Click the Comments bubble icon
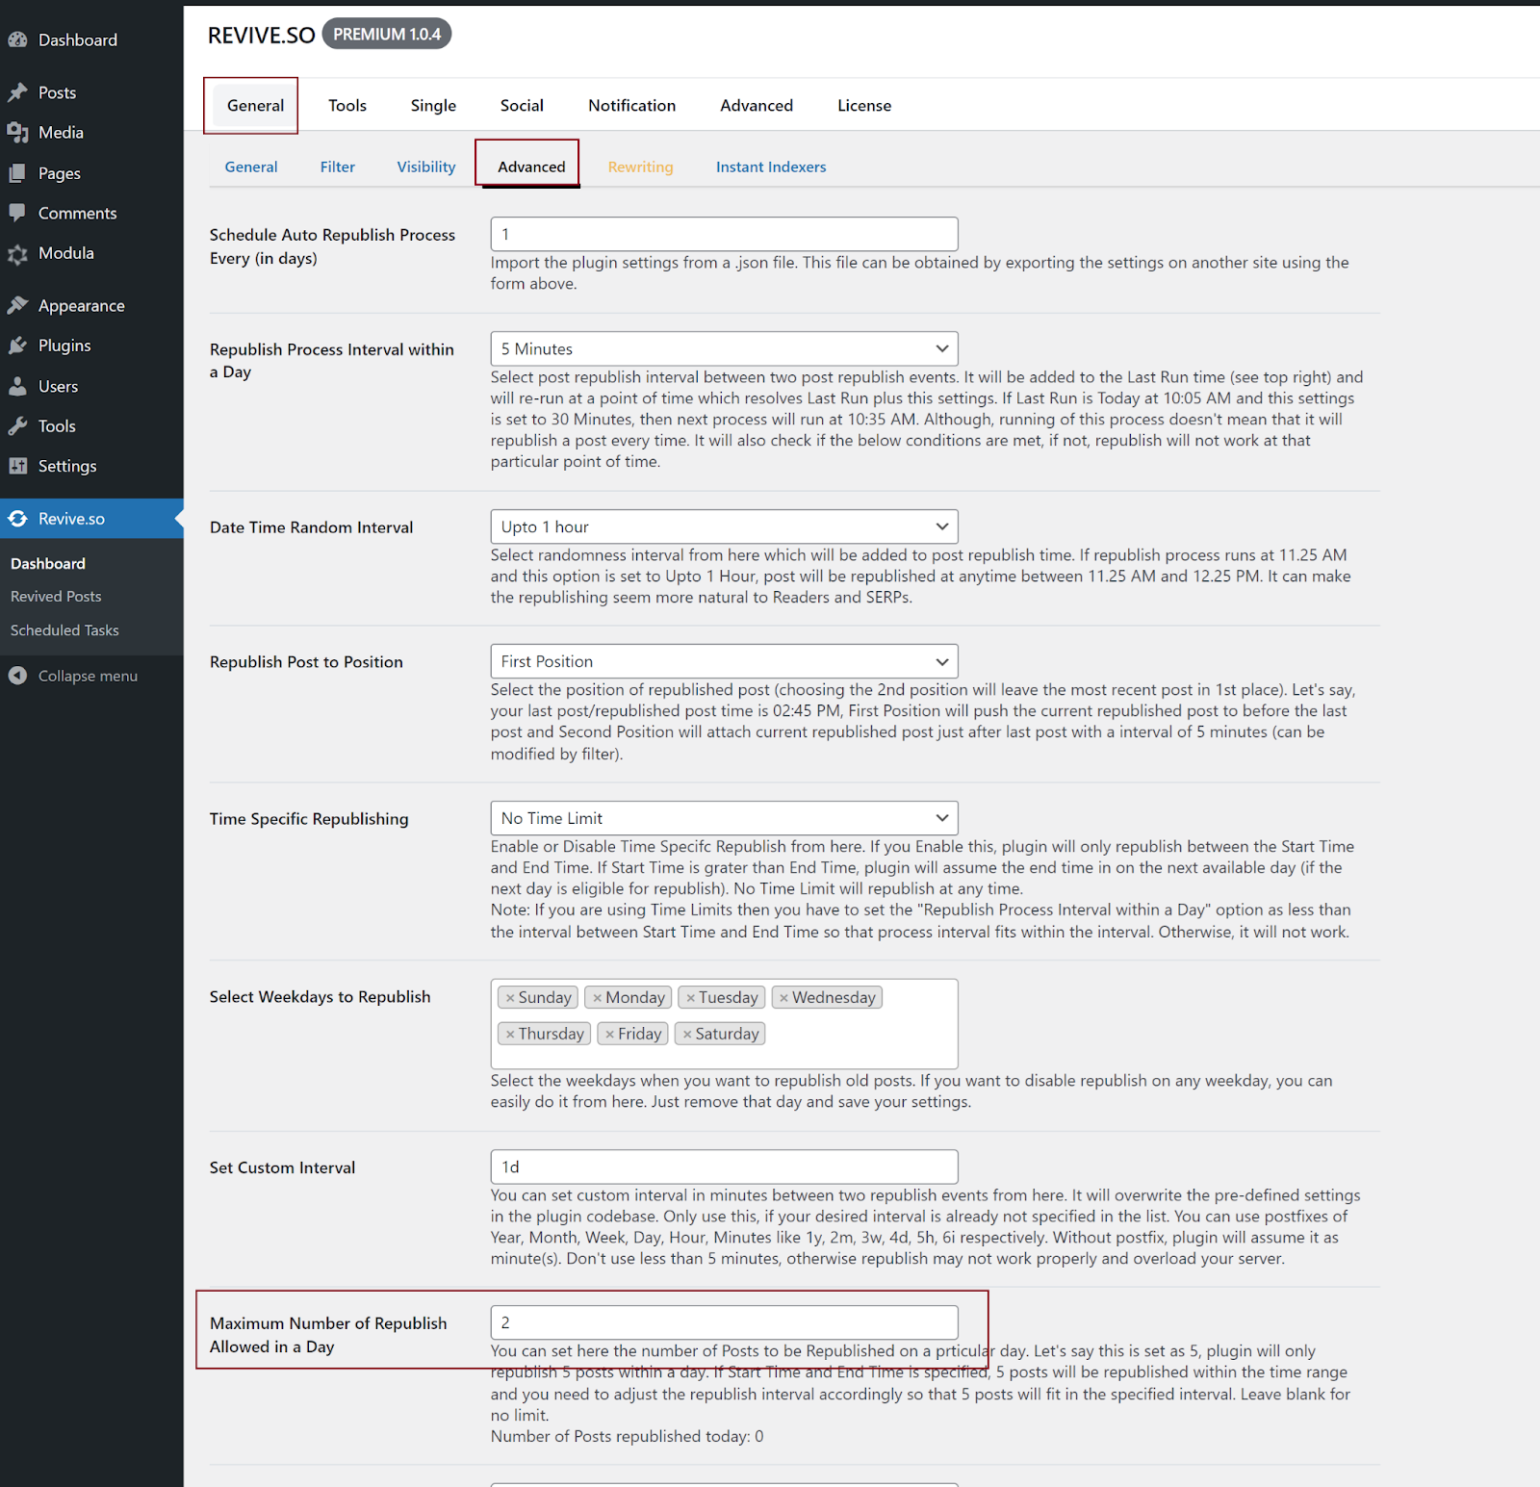Screen dimensions: 1540x1487 [17, 213]
